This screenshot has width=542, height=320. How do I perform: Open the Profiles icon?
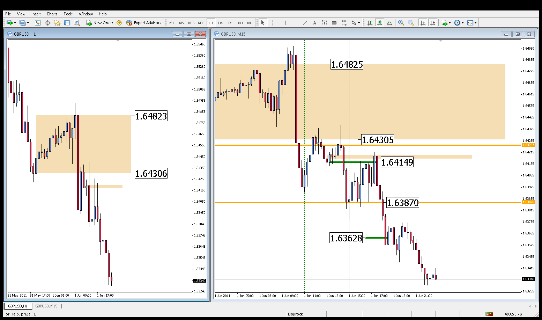(22, 23)
